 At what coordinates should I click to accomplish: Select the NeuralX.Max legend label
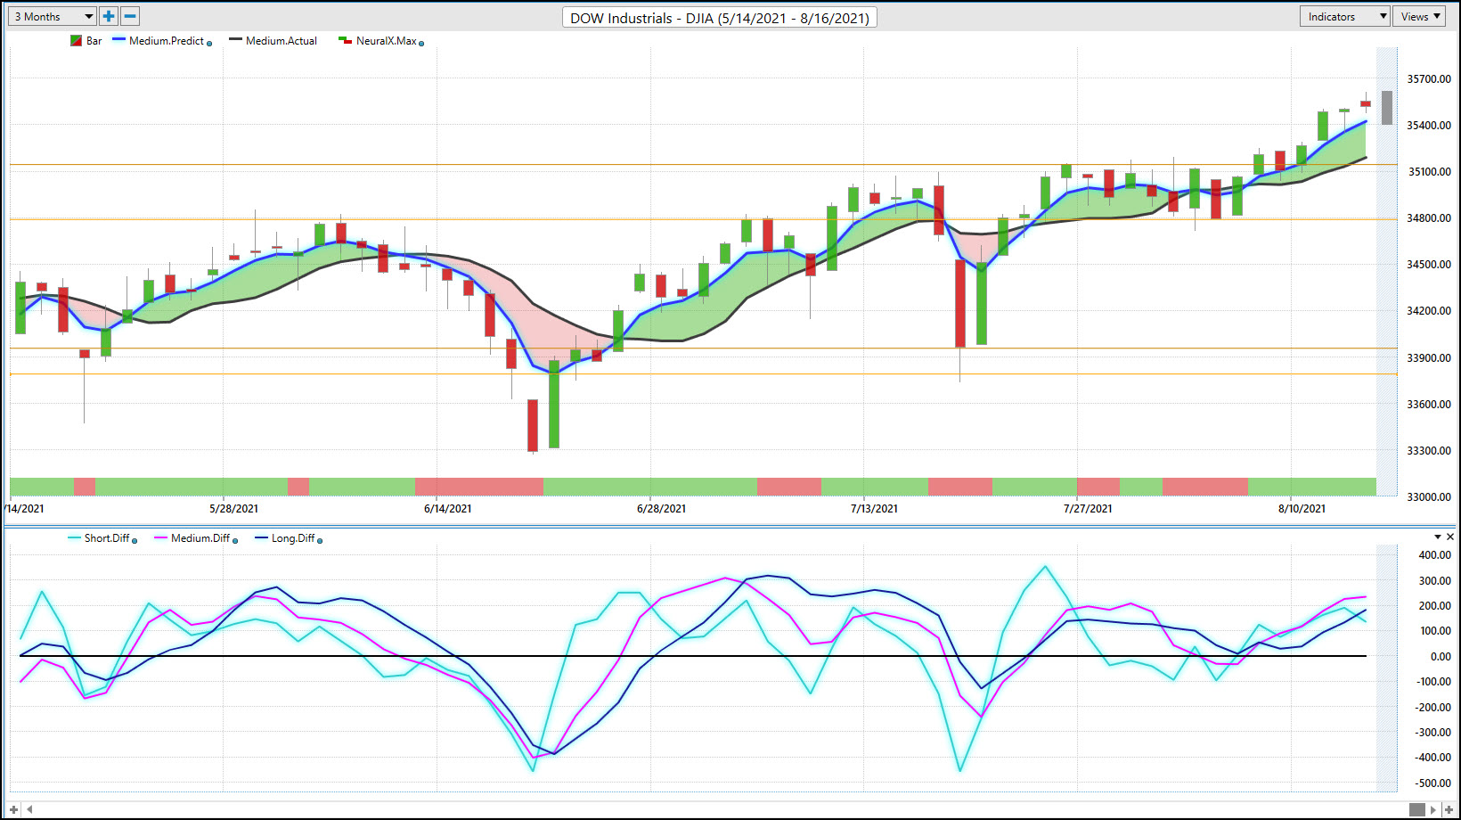pos(387,41)
